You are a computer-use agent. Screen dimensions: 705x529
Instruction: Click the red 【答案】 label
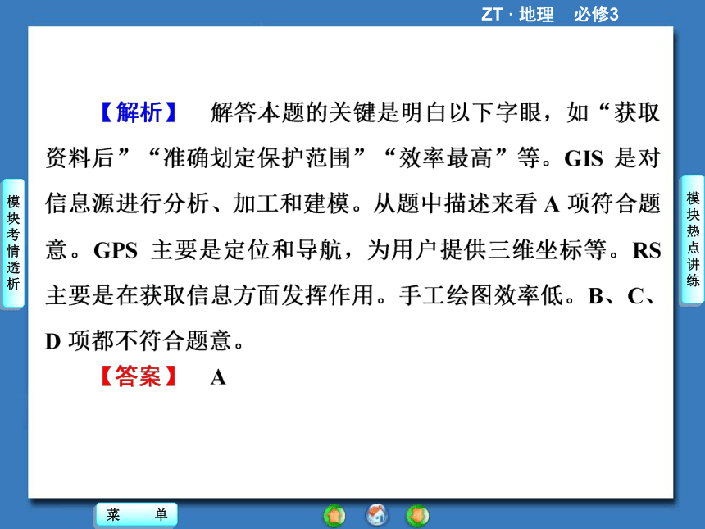coord(139,376)
